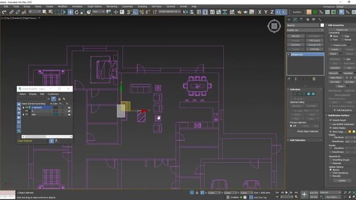Image resolution: width=356 pixels, height=200 pixels.
Task: Constrain to X axis button
Action: [x=260, y=12]
